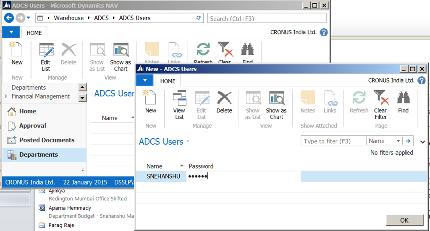
Task: Expand the filter pane with the chevron
Action: tap(422, 142)
